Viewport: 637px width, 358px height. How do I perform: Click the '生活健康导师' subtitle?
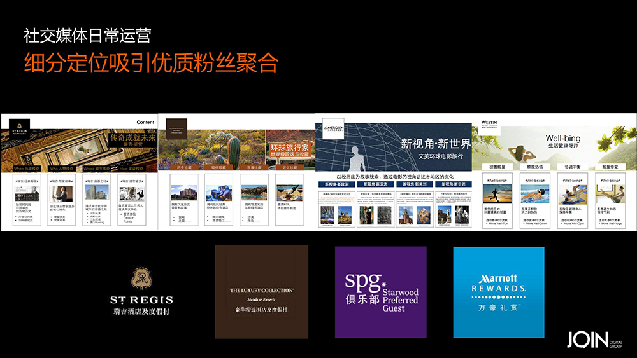point(562,146)
